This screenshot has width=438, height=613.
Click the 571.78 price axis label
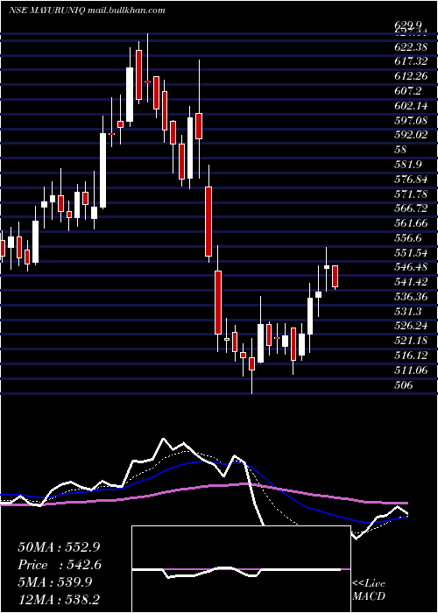411,194
